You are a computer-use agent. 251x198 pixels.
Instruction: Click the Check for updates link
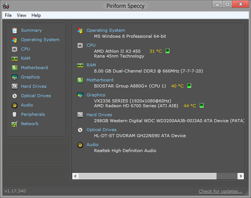click(220, 191)
